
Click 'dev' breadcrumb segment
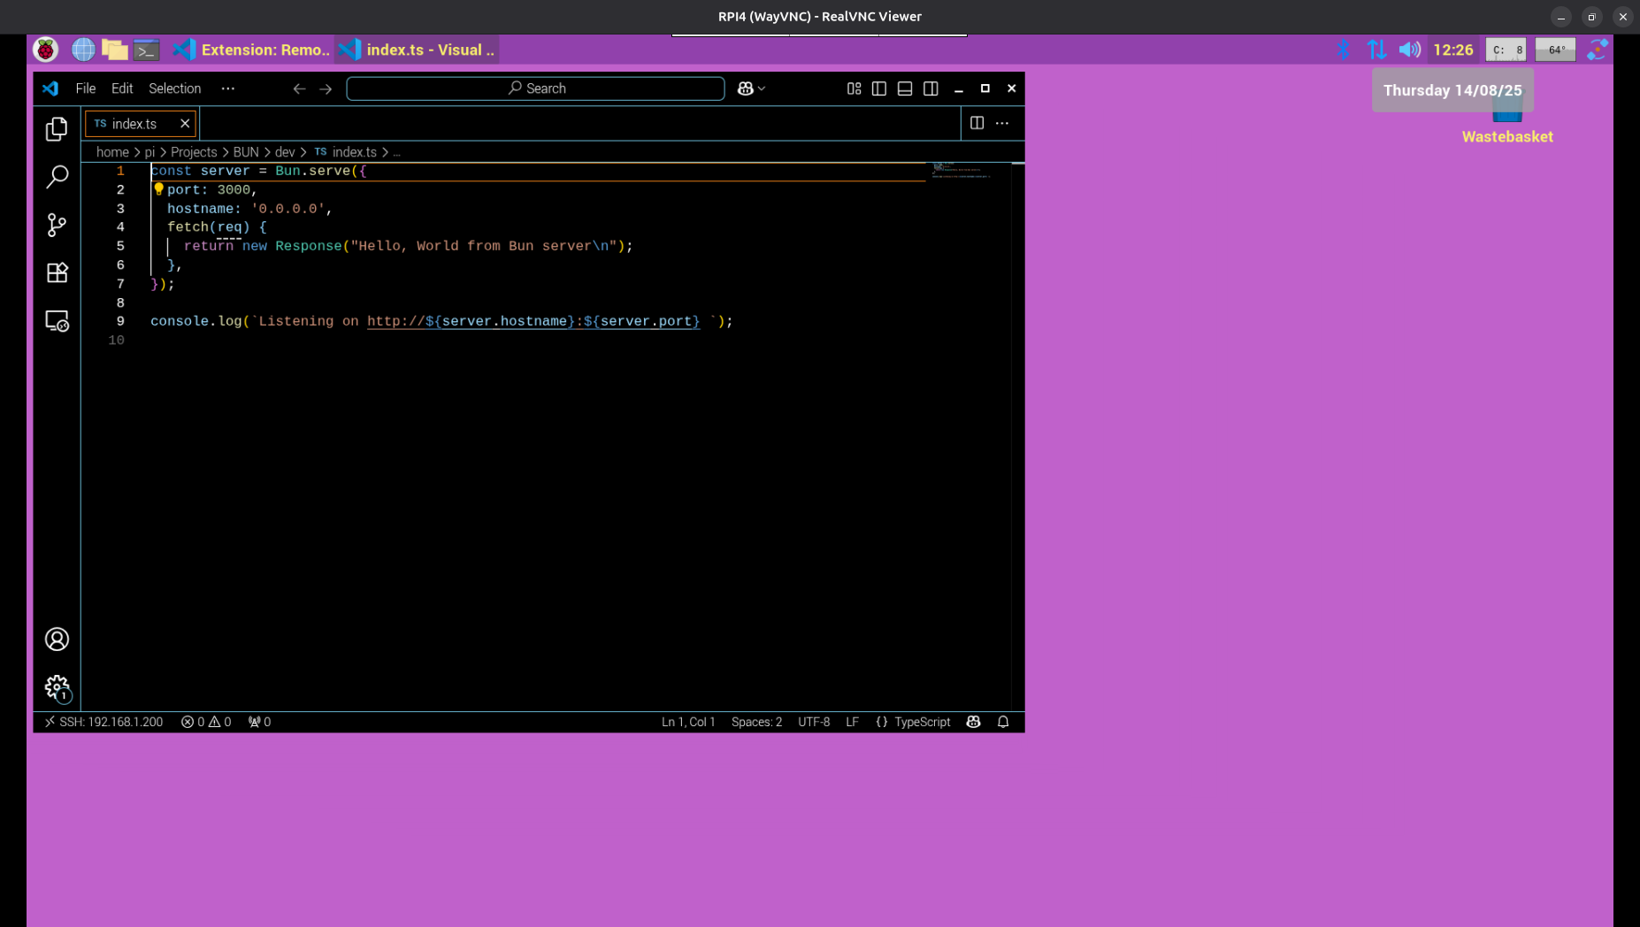point(285,152)
